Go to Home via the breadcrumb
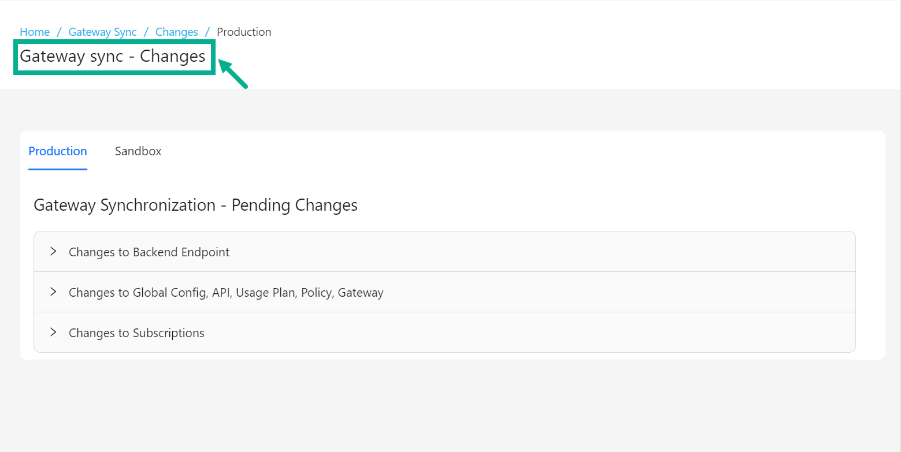Image resolution: width=901 pixels, height=452 pixels. [35, 32]
